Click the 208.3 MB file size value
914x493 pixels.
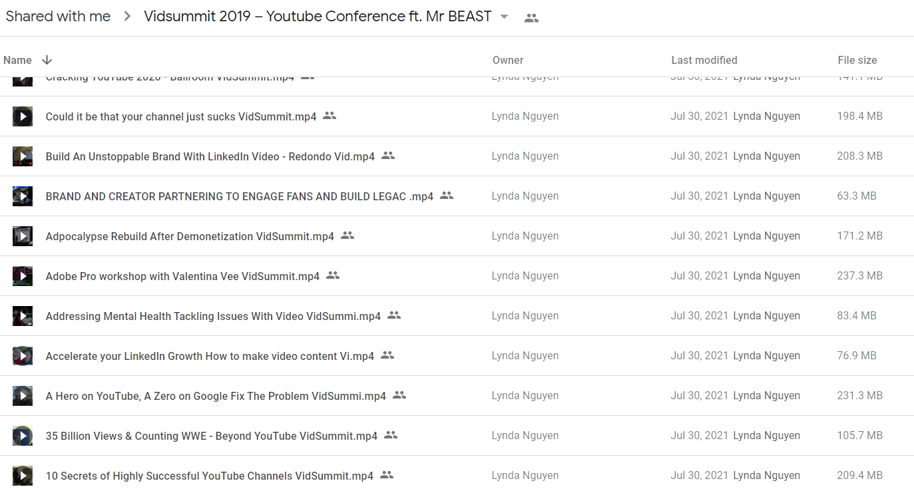point(860,156)
